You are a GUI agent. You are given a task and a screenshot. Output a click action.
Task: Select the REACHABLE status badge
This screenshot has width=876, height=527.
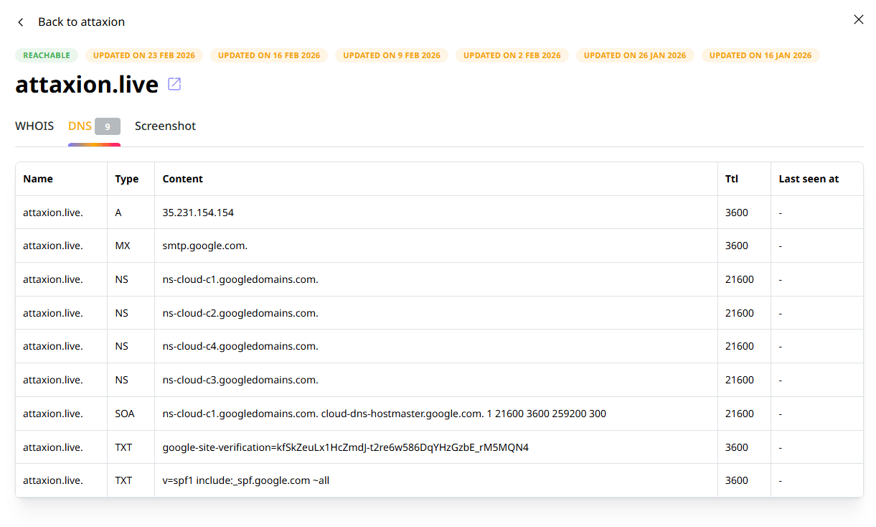pyautogui.click(x=46, y=55)
